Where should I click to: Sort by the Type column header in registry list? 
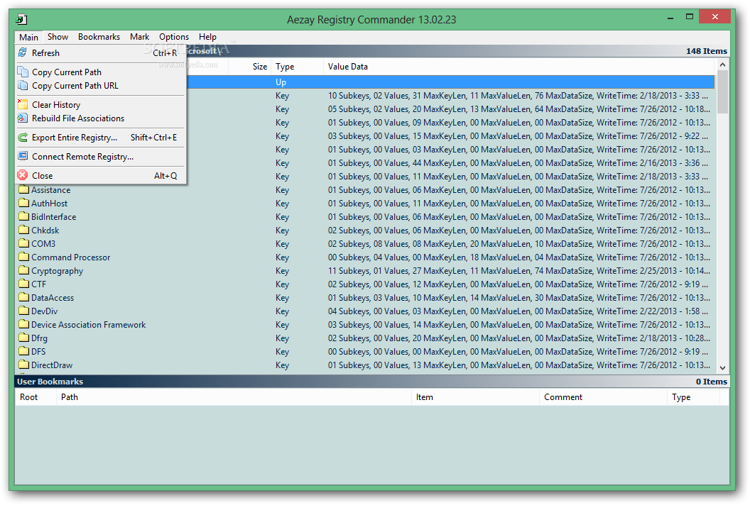tap(297, 67)
